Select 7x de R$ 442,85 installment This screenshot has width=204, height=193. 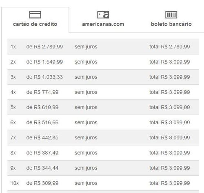coord(103,138)
